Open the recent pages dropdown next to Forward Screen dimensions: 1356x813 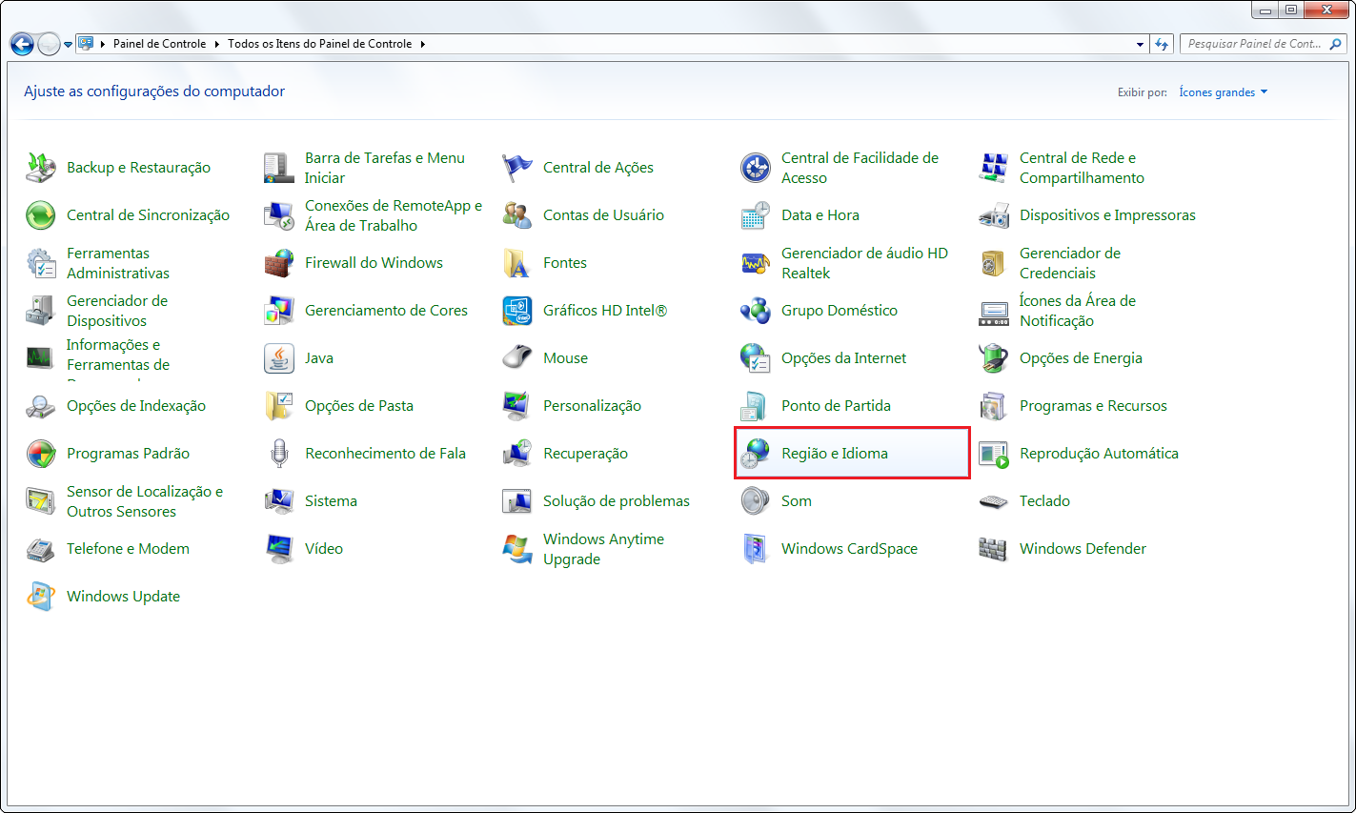click(68, 45)
